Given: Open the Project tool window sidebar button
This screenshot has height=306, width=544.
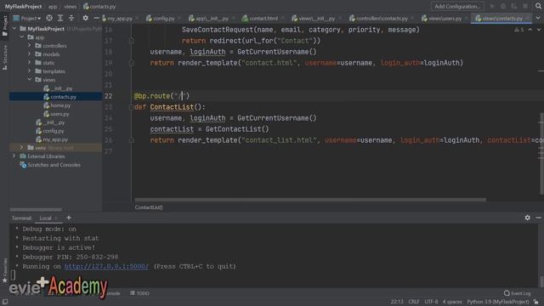Looking at the screenshot, I should (4, 25).
